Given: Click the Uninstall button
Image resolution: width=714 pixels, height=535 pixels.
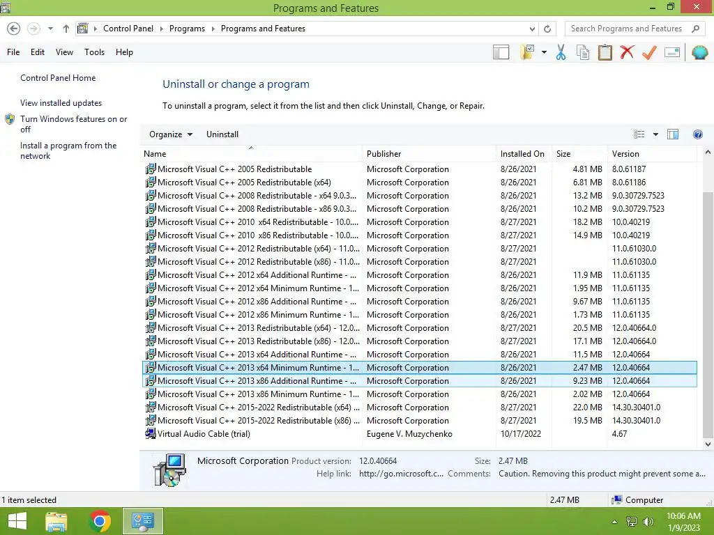Looking at the screenshot, I should click(222, 134).
